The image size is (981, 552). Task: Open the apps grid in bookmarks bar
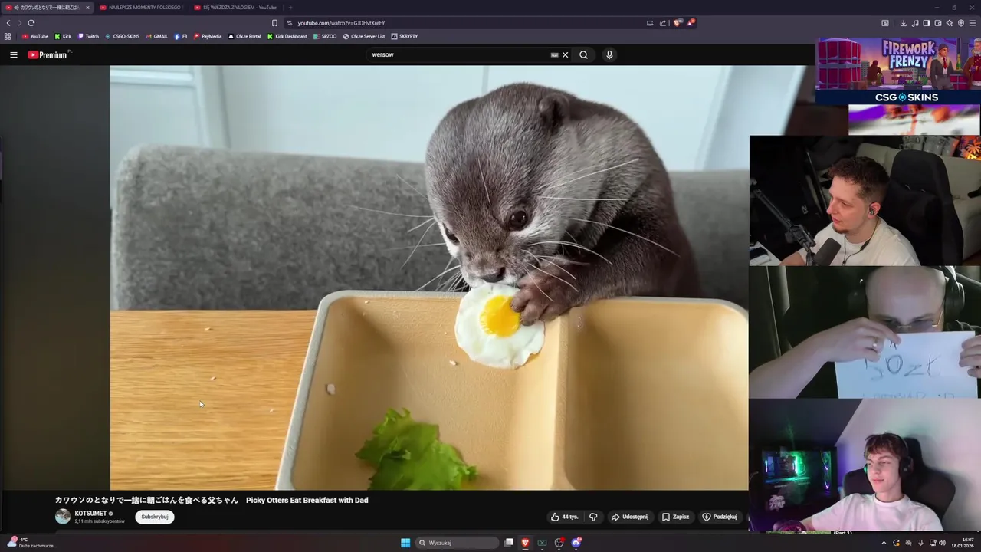pos(8,36)
